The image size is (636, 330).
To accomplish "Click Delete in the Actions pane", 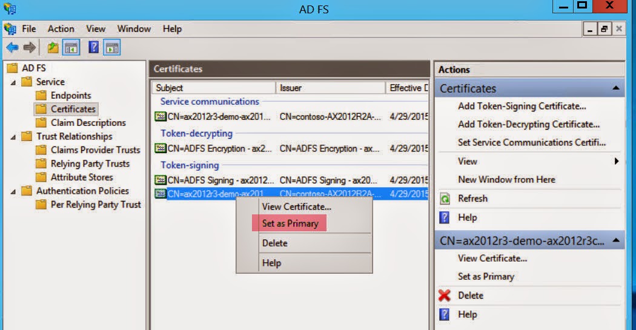I will 471,295.
